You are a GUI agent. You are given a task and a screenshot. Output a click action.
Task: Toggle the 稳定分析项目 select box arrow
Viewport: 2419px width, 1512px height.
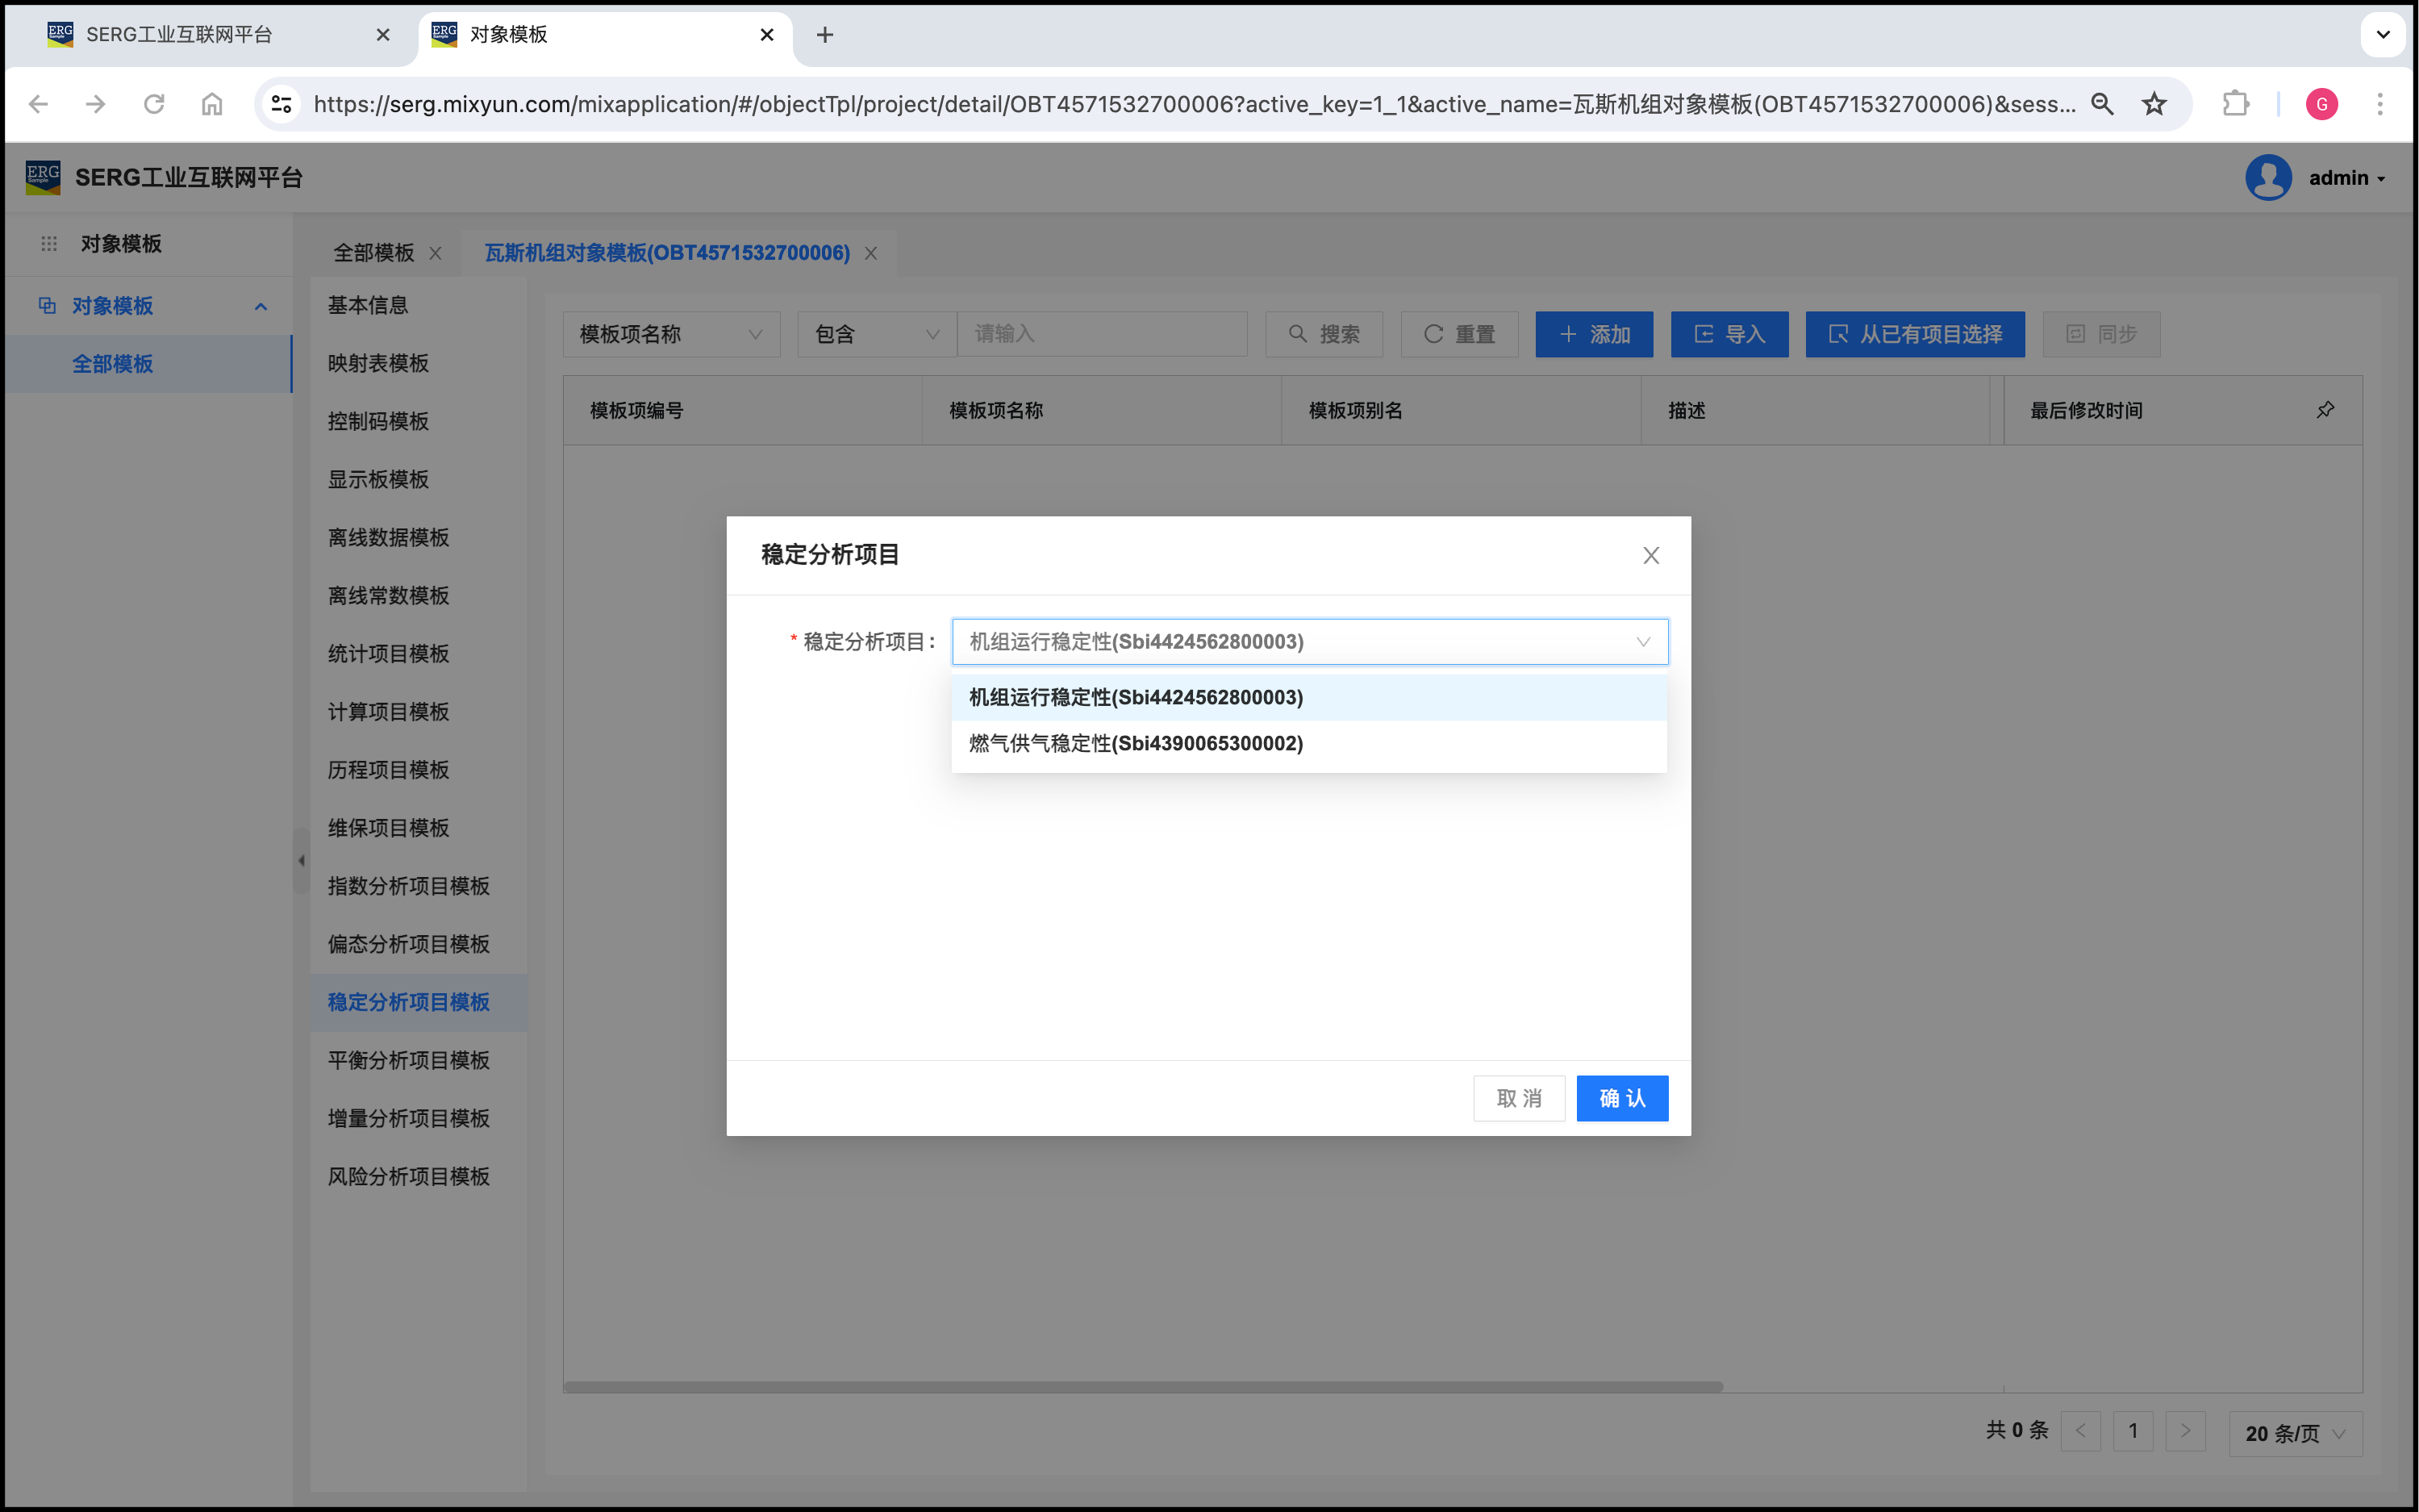pyautogui.click(x=1642, y=642)
